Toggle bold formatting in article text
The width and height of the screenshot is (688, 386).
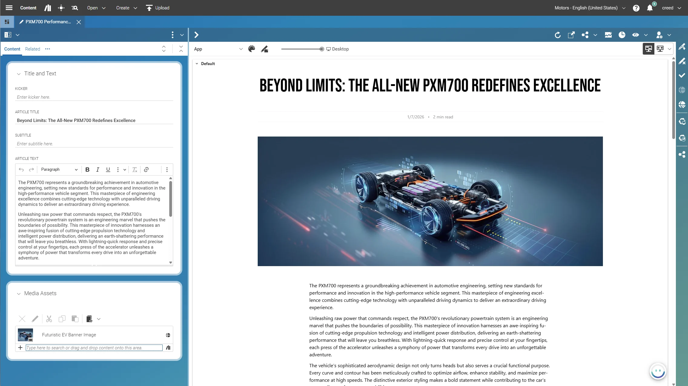pyautogui.click(x=87, y=170)
